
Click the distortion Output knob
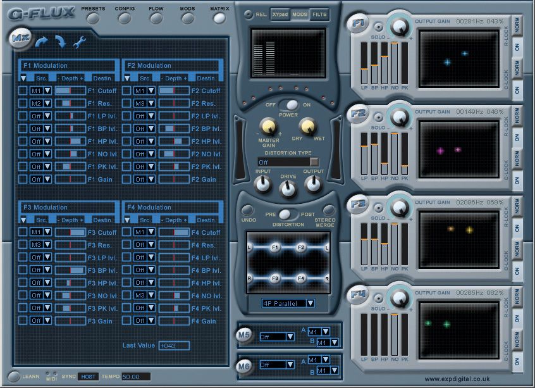313,184
